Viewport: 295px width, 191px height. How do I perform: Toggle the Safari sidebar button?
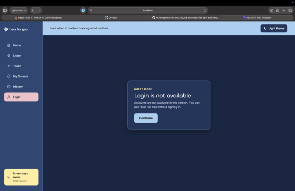[x=5, y=10]
